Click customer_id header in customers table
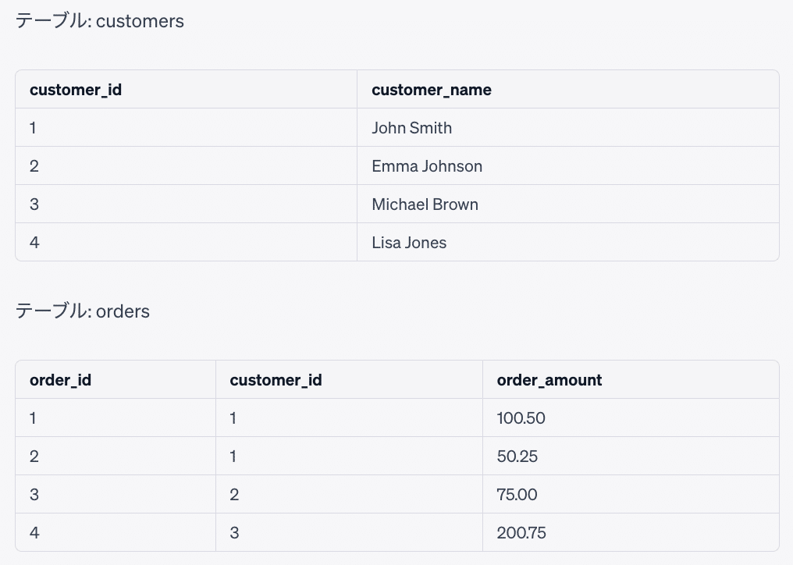 coord(76,90)
